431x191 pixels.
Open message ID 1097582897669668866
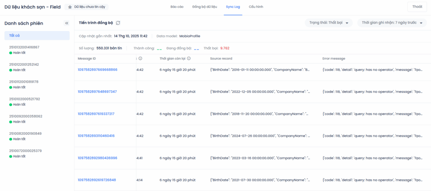point(97,70)
